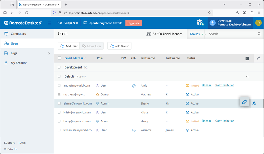Open the column settings sliders icon
Image resolution: width=264 pixels, height=154 pixels.
pos(258,58)
